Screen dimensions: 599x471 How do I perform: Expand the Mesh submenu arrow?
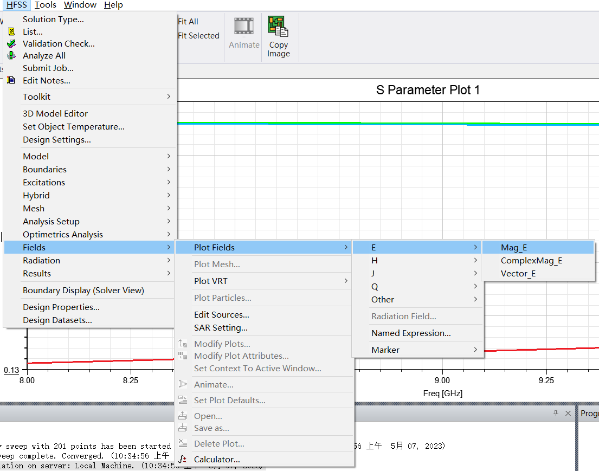[169, 208]
